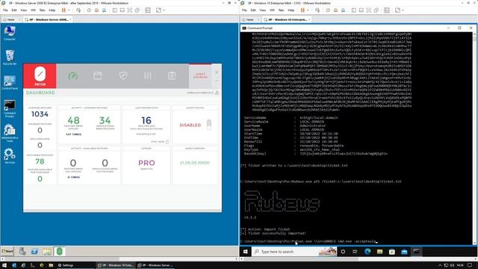This screenshot has width=478, height=269.
Task: Open Help menu in Windows 10 VMware window
Action: point(291,10)
